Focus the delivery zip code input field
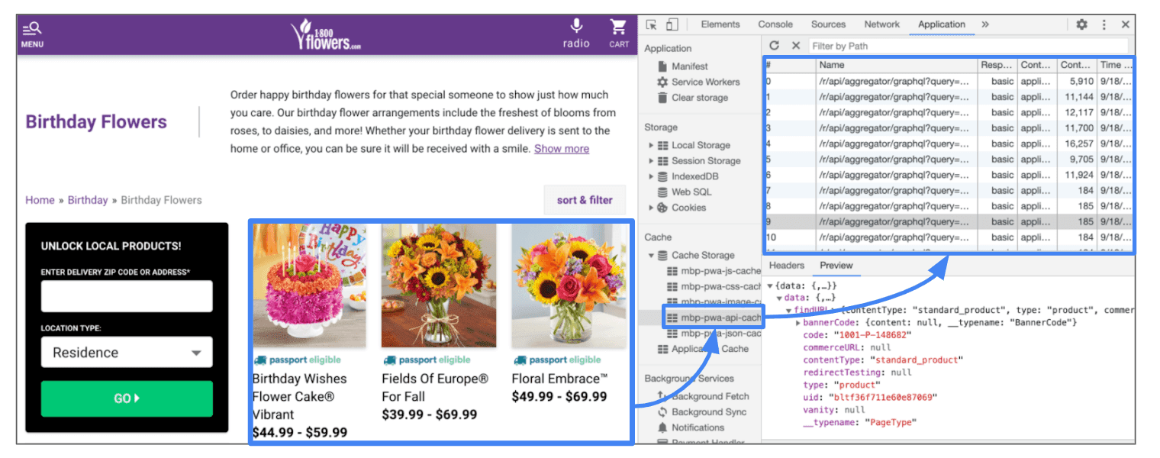The image size is (1160, 458). pos(127,296)
